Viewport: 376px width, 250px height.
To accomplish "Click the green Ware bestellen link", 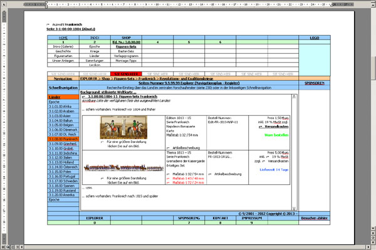I will tap(276, 135).
